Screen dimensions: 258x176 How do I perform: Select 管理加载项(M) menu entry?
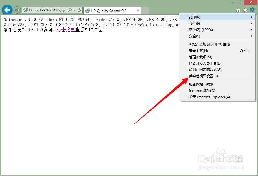[x=217, y=57]
